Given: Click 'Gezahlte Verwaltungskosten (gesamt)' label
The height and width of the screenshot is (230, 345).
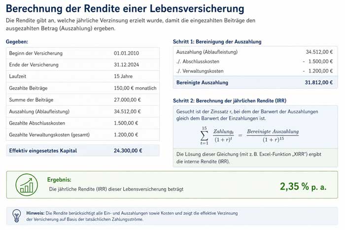Looking at the screenshot, I should (x=49, y=135).
